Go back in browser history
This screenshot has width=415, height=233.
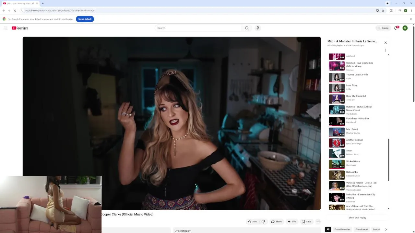pos(4,10)
